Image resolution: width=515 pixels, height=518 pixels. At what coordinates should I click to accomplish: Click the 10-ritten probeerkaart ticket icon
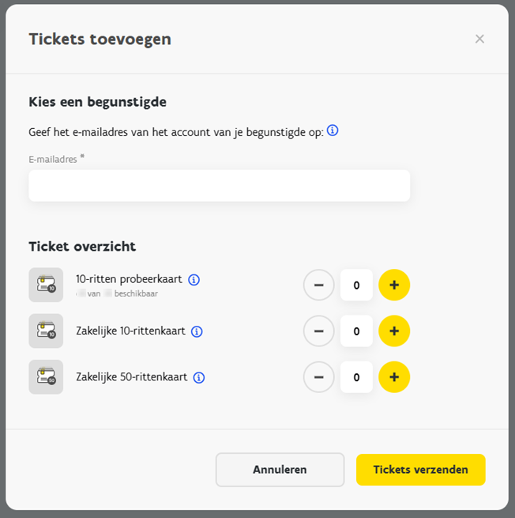(x=46, y=285)
